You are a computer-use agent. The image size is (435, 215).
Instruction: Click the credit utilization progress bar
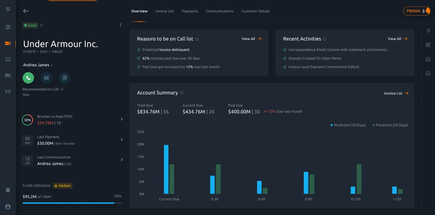point(72,203)
